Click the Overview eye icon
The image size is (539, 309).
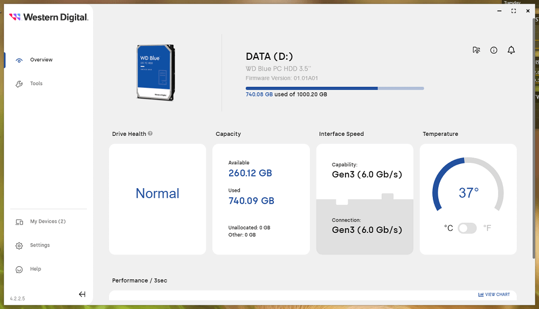point(19,60)
